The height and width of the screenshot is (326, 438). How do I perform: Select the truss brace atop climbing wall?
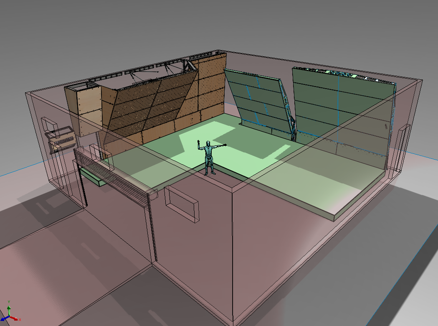coord(190,66)
